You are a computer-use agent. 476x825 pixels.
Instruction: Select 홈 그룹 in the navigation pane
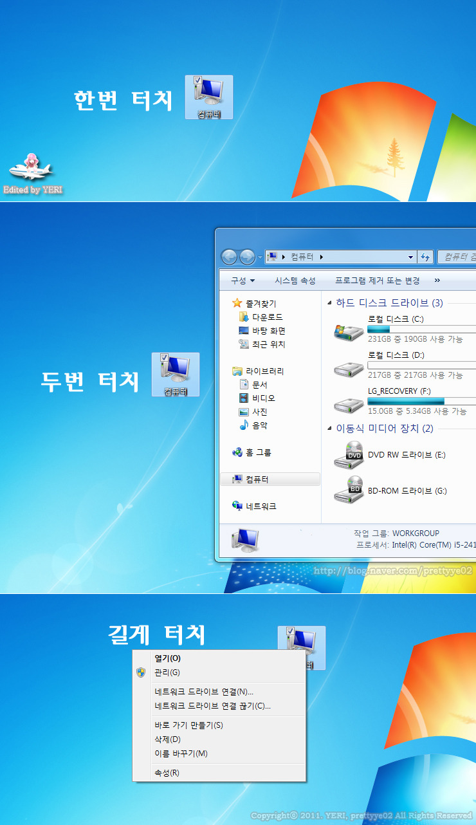tap(252, 452)
